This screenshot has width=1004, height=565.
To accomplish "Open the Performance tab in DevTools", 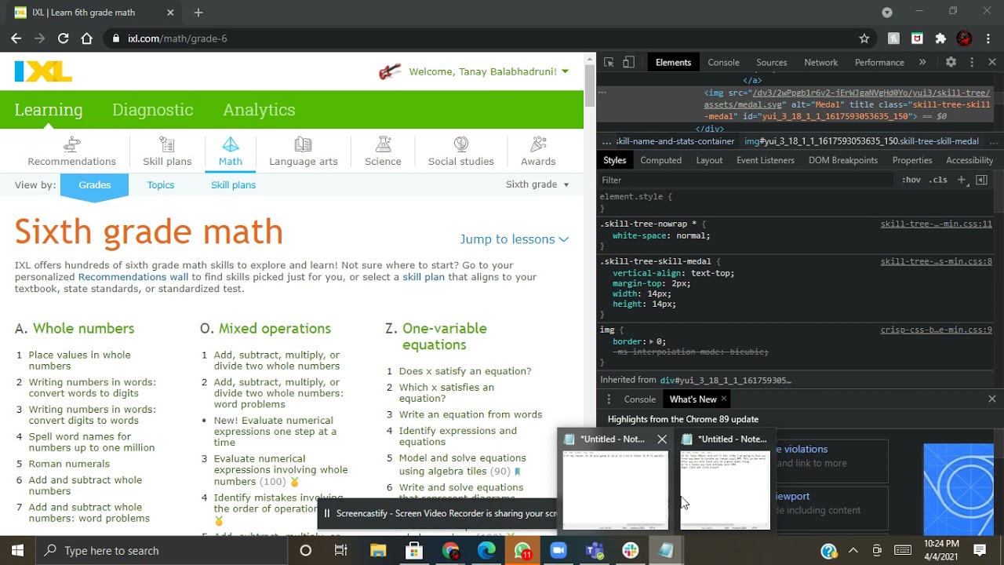I will 879,62.
